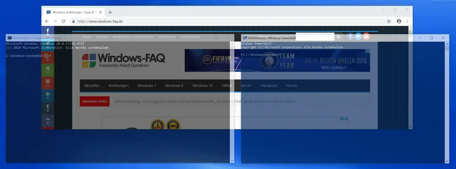
Task: Click Chrome page scrollbar down arrow
Action: pyautogui.click(x=411, y=126)
